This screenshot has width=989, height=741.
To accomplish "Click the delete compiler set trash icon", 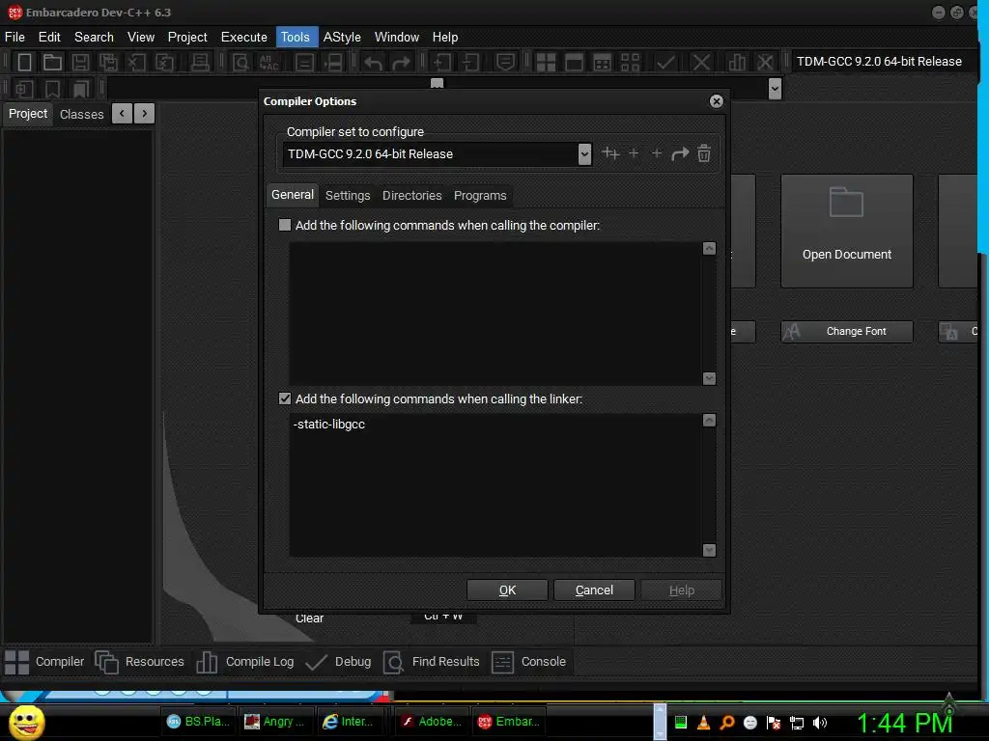I will [x=704, y=153].
